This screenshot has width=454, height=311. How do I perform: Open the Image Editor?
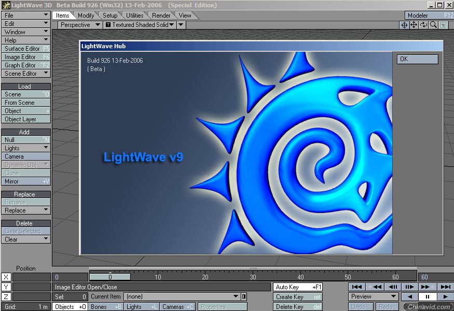coord(26,57)
